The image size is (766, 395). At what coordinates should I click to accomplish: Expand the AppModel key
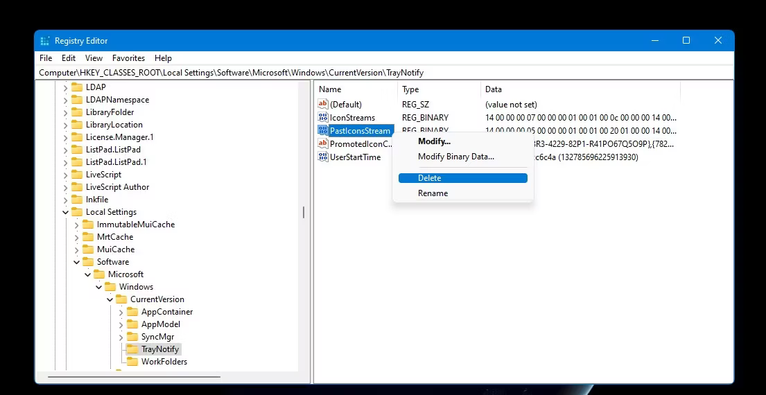(121, 324)
